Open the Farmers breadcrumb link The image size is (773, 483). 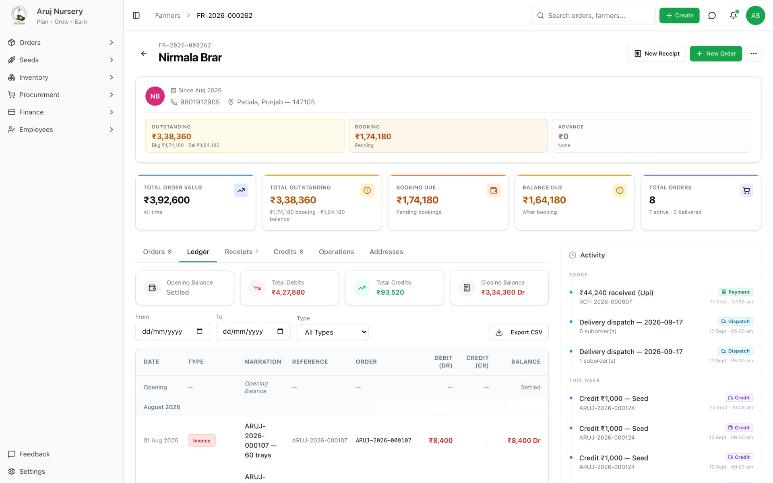pos(167,15)
